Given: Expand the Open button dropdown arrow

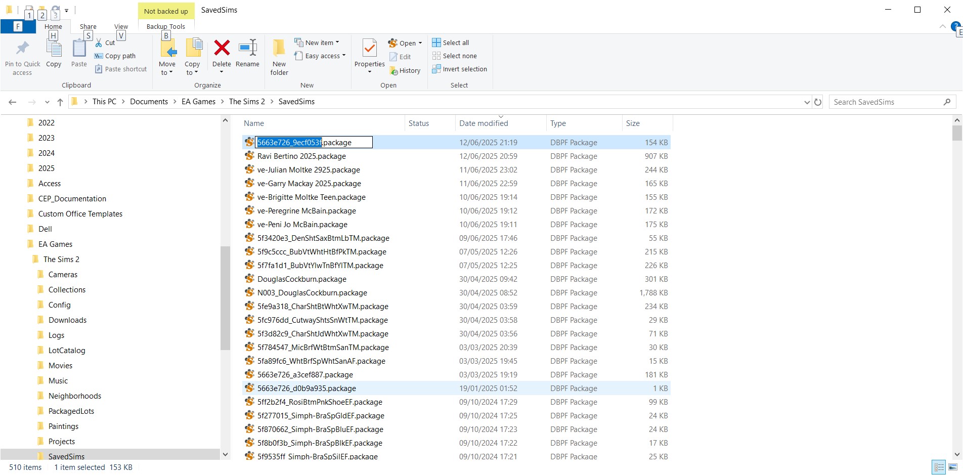Looking at the screenshot, I should pyautogui.click(x=420, y=44).
